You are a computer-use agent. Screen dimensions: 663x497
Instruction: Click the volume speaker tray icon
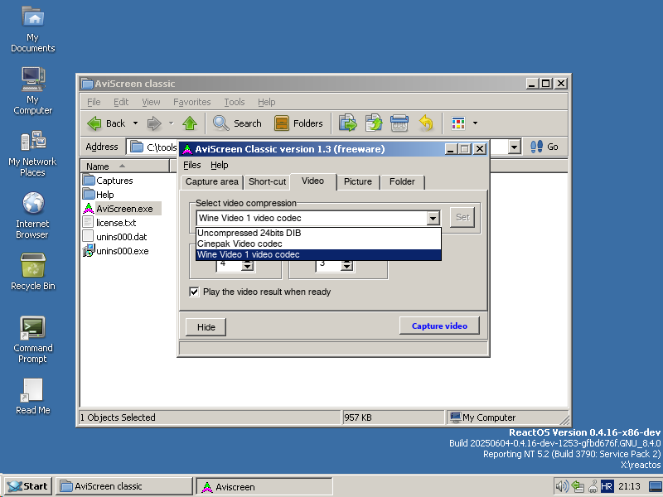562,486
